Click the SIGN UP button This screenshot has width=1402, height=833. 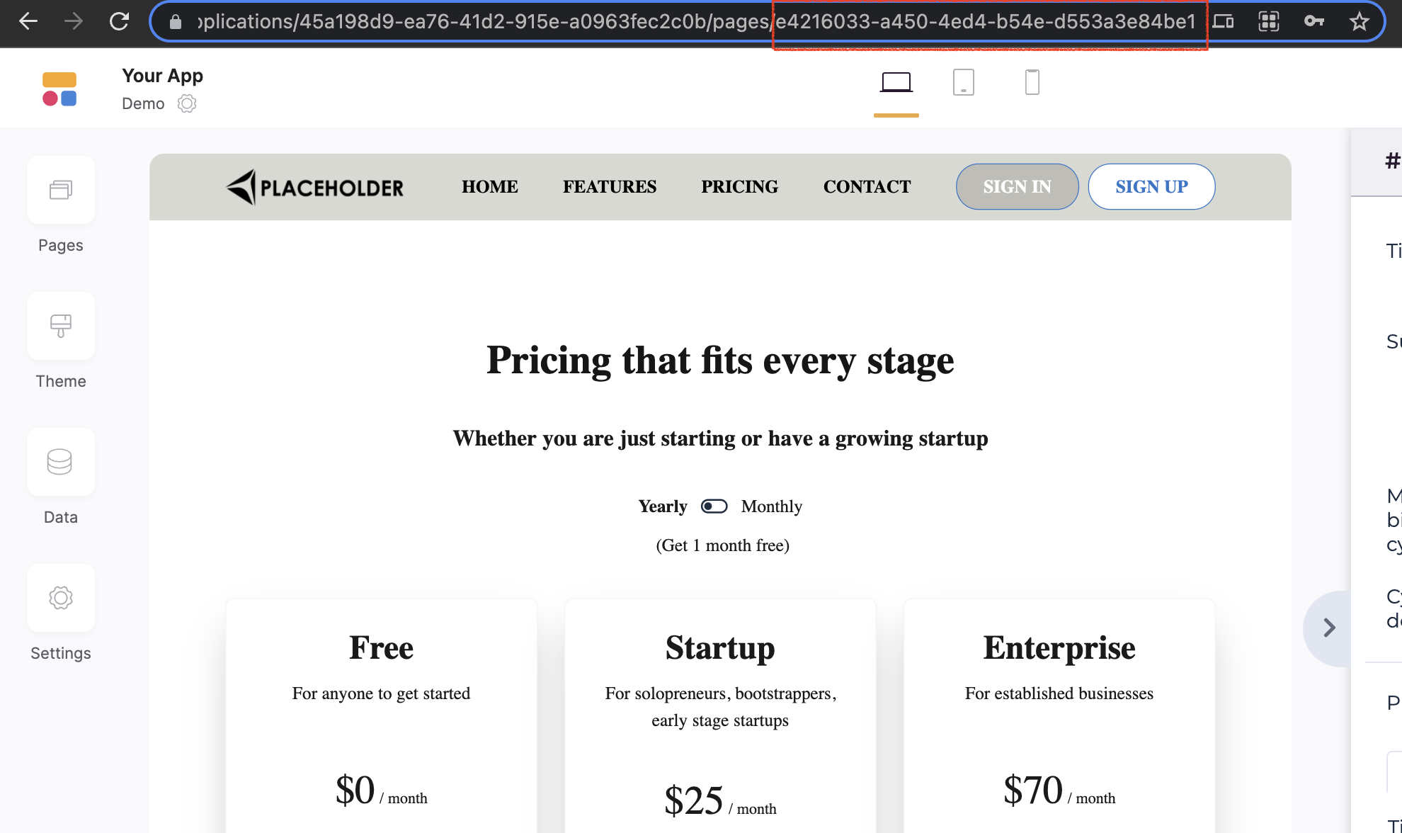tap(1151, 186)
